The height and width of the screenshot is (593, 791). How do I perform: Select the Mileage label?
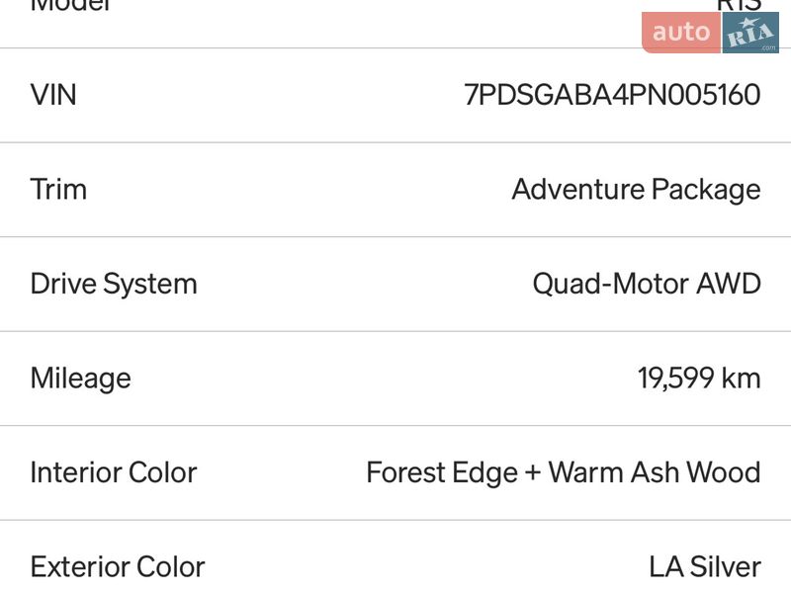tap(80, 378)
